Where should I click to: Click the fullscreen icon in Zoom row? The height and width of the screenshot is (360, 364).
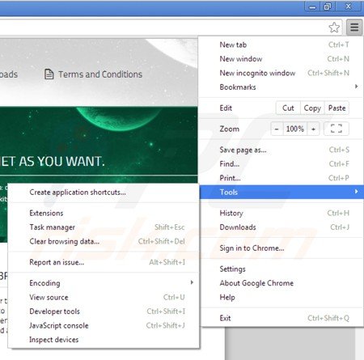336,129
